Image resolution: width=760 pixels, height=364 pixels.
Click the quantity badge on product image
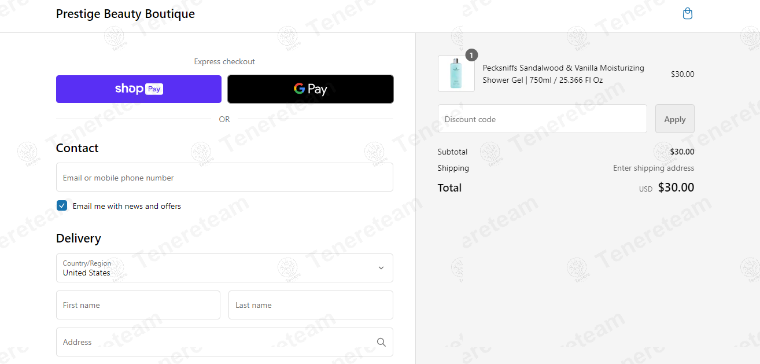[x=471, y=55]
